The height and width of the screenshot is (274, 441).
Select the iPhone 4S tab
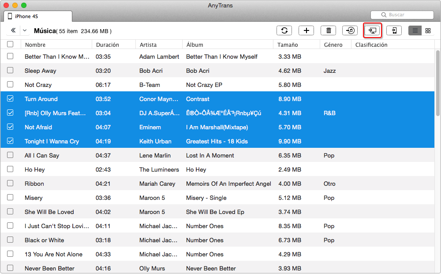point(38,16)
